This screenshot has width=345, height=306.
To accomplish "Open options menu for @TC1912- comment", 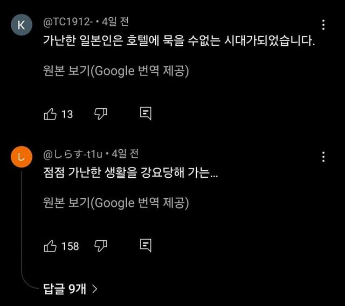I will (x=323, y=25).
